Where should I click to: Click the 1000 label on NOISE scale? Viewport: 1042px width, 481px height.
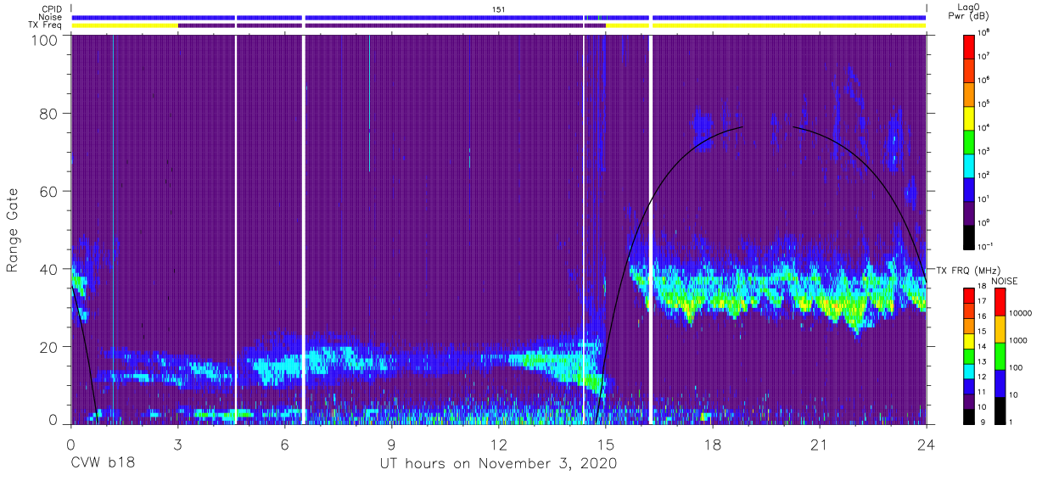point(1017,340)
